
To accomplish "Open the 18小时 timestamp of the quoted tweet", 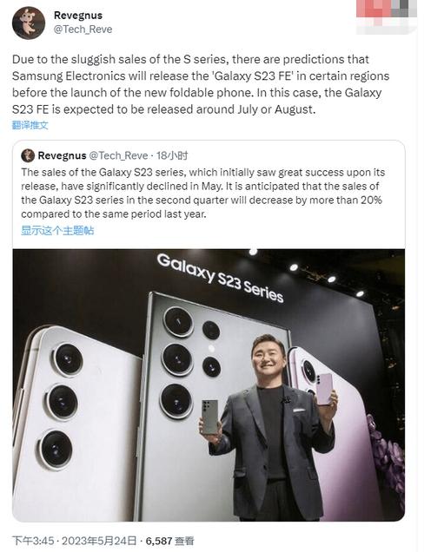I will click(172, 155).
